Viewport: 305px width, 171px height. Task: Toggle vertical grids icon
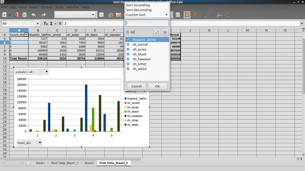click(195, 15)
